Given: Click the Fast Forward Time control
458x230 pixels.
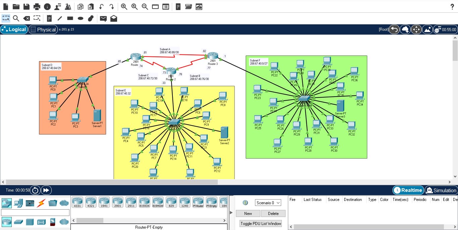Looking at the screenshot, I should (46, 190).
